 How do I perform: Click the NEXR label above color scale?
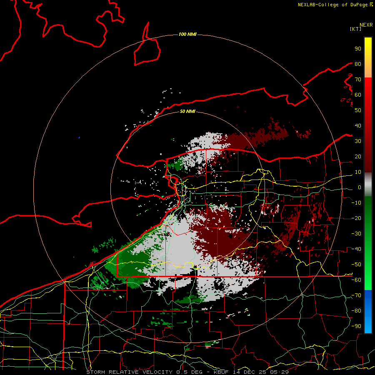[366, 25]
